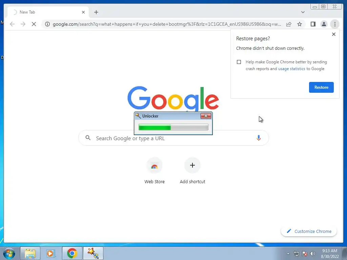Click Show desktop strip at taskbar end
The width and height of the screenshot is (347, 260).
[x=345, y=253]
